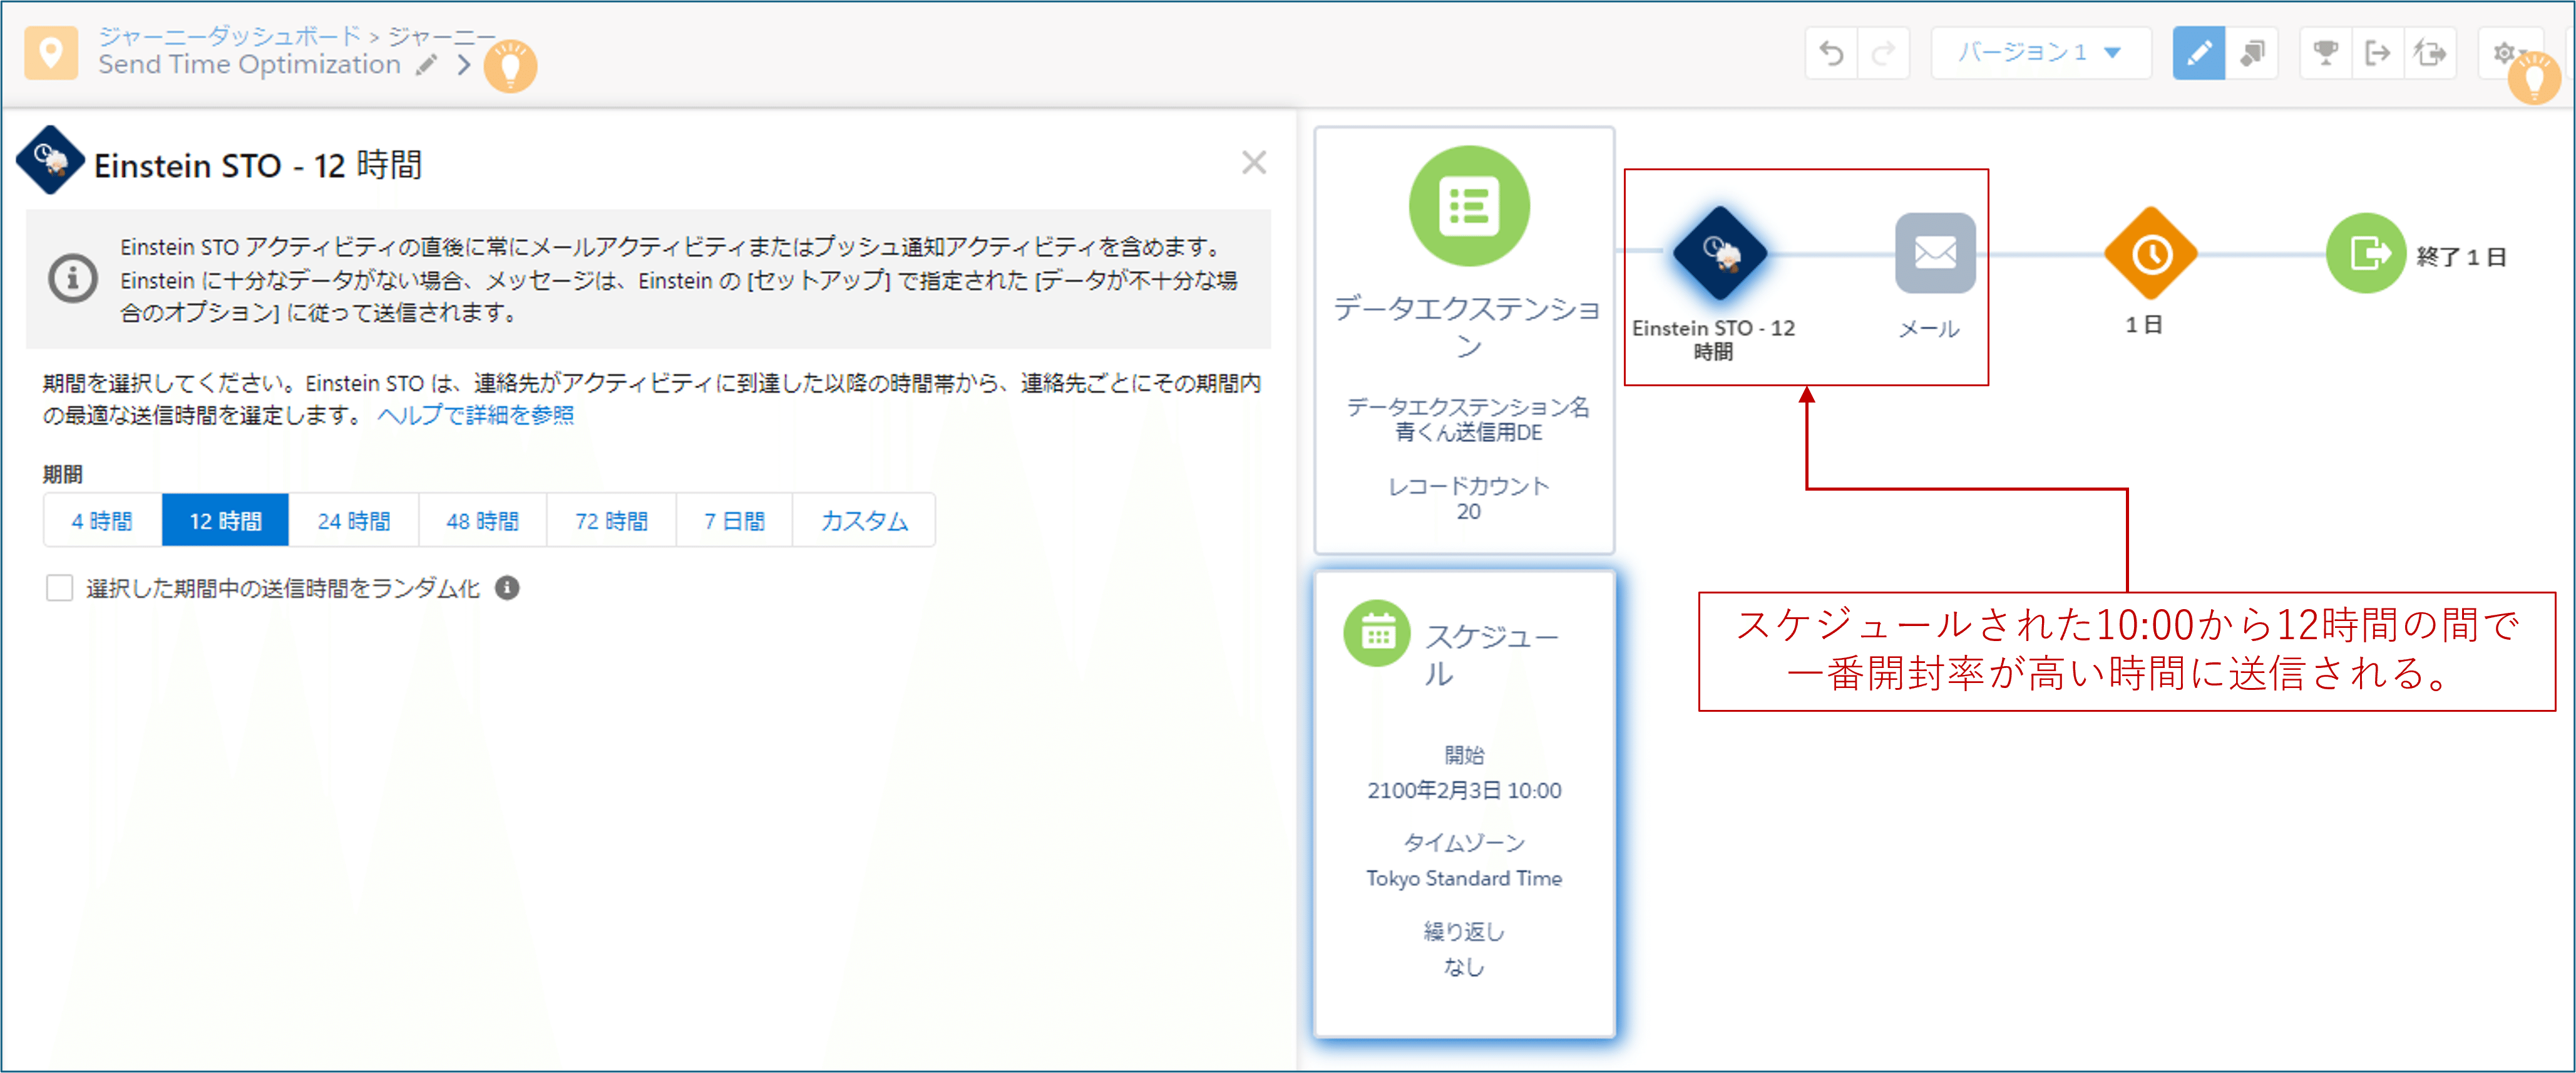The height and width of the screenshot is (1073, 2576).
Task: Select the 7 日間 duration tab
Action: pyautogui.click(x=734, y=521)
